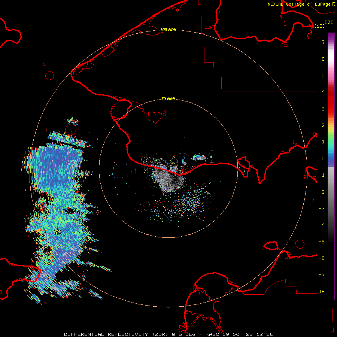
Task: Click the [dB] units label
Action: pos(320,26)
